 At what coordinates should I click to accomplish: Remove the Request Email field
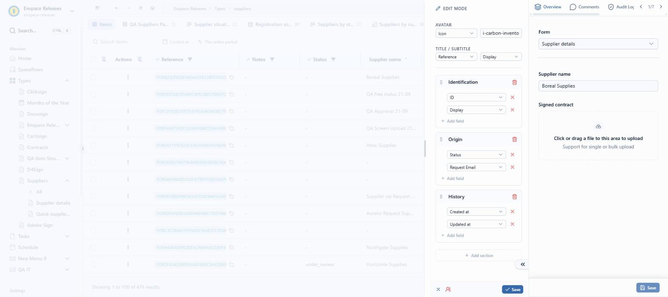513,167
